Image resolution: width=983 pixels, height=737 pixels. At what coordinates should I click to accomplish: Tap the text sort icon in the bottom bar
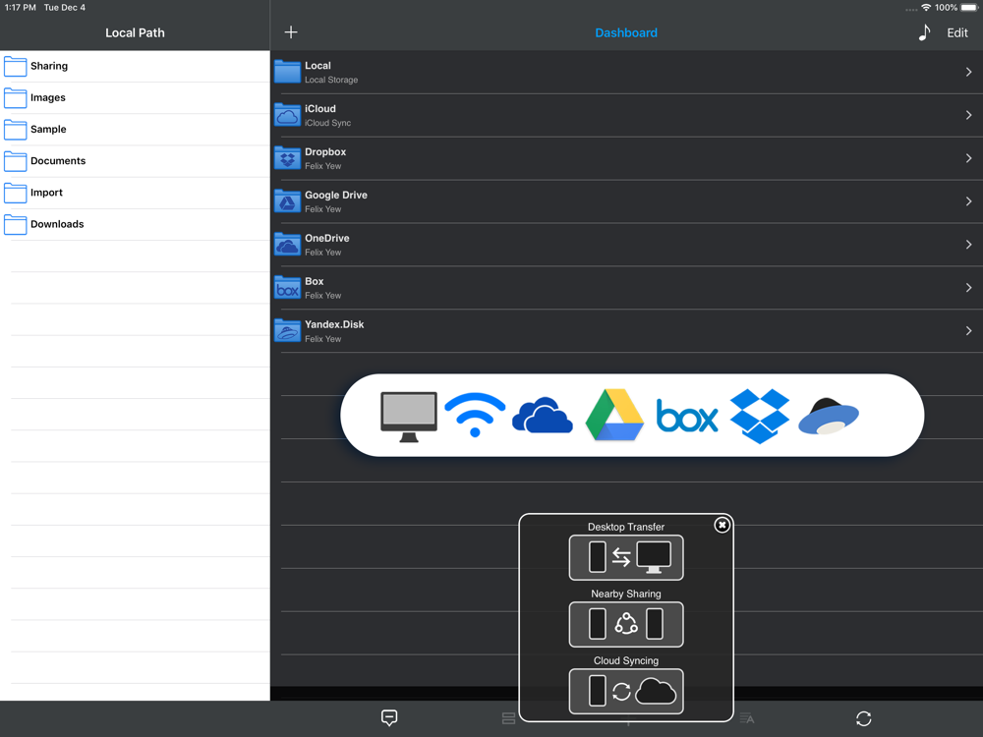pos(747,718)
